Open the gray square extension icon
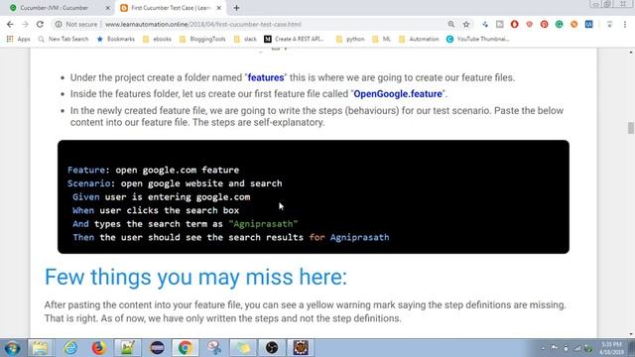Image resolution: width=635 pixels, height=357 pixels. (x=500, y=24)
